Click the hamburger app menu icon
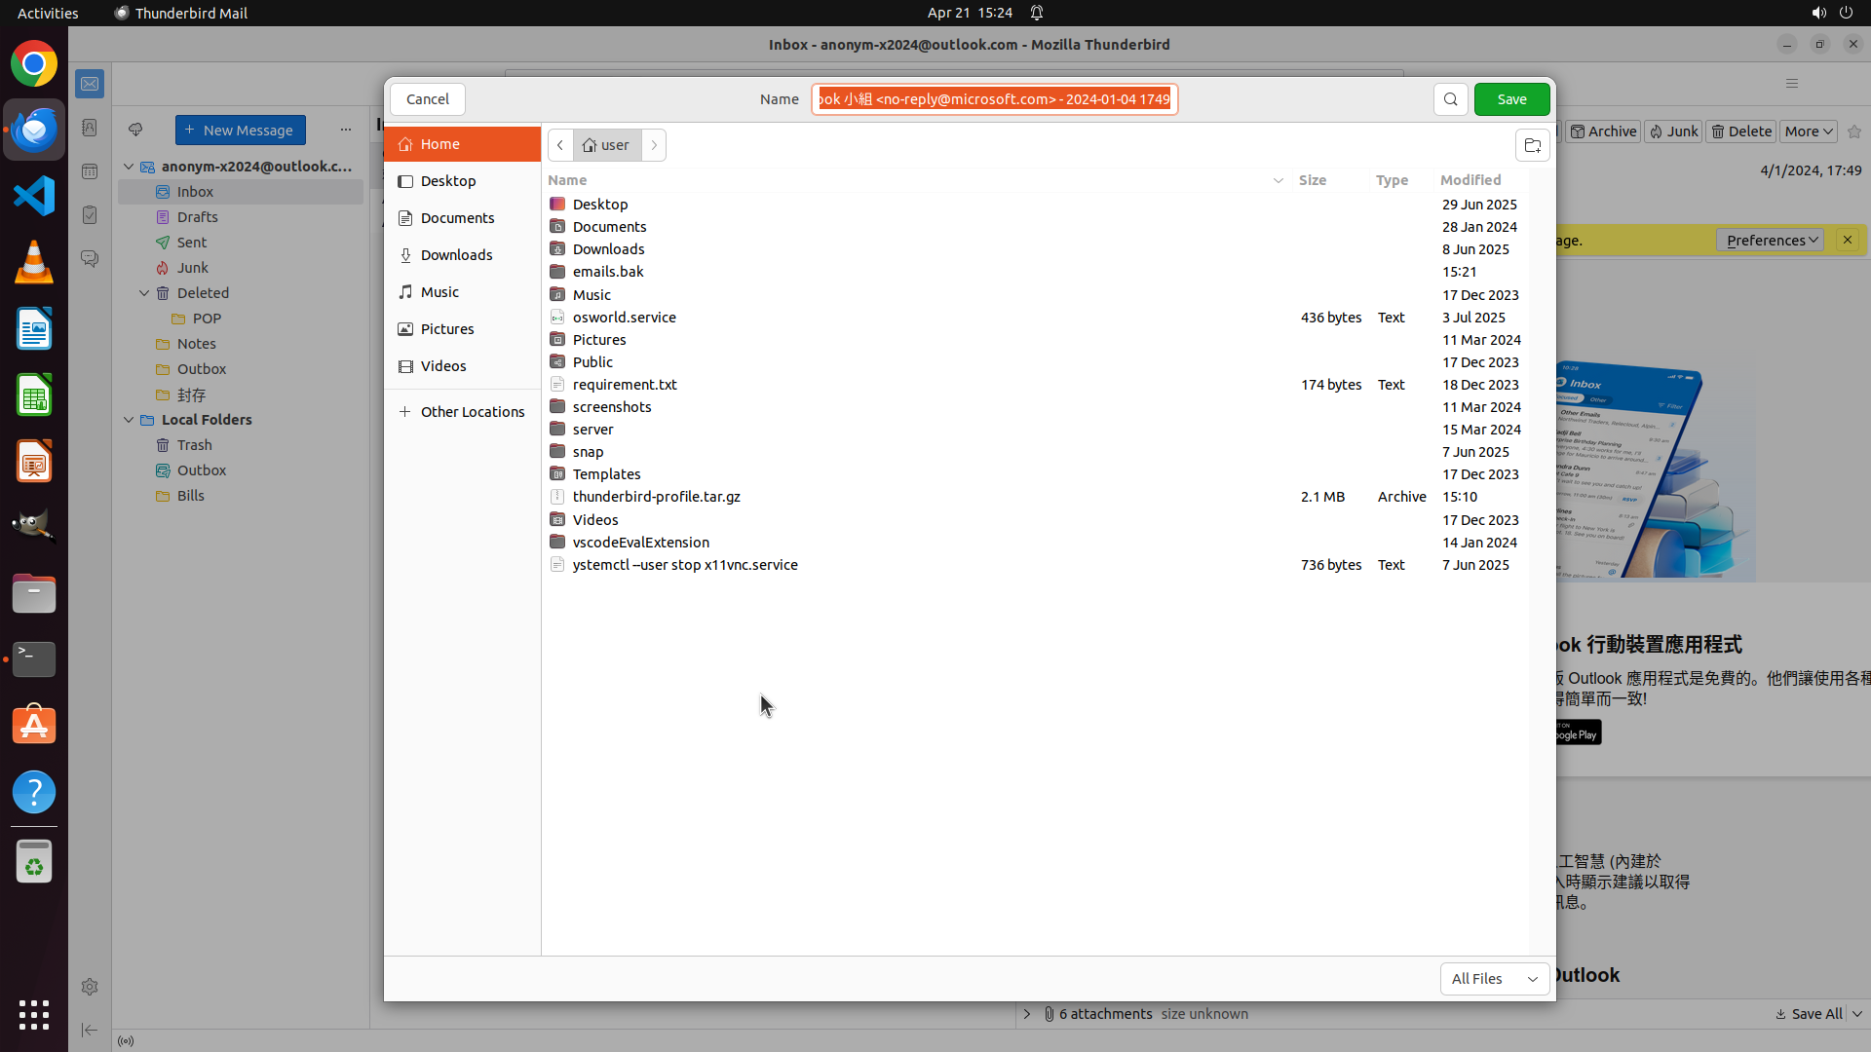 coord(1791,84)
